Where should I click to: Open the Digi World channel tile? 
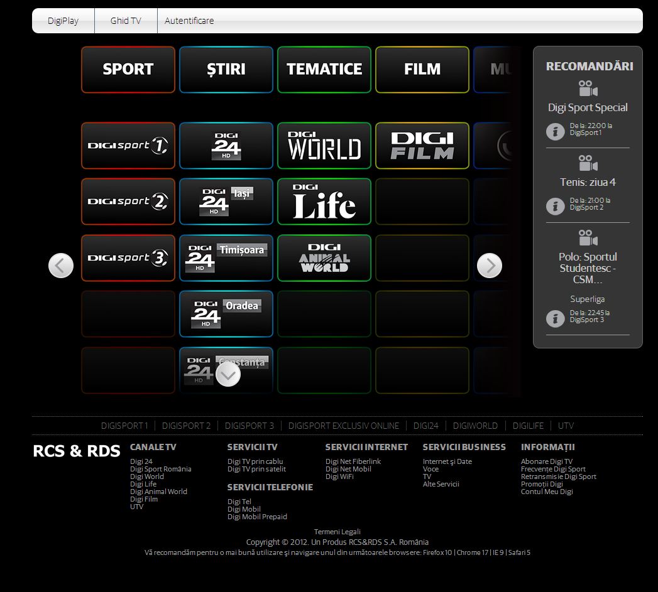(x=324, y=146)
